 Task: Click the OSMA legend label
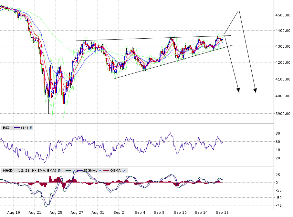(115, 171)
